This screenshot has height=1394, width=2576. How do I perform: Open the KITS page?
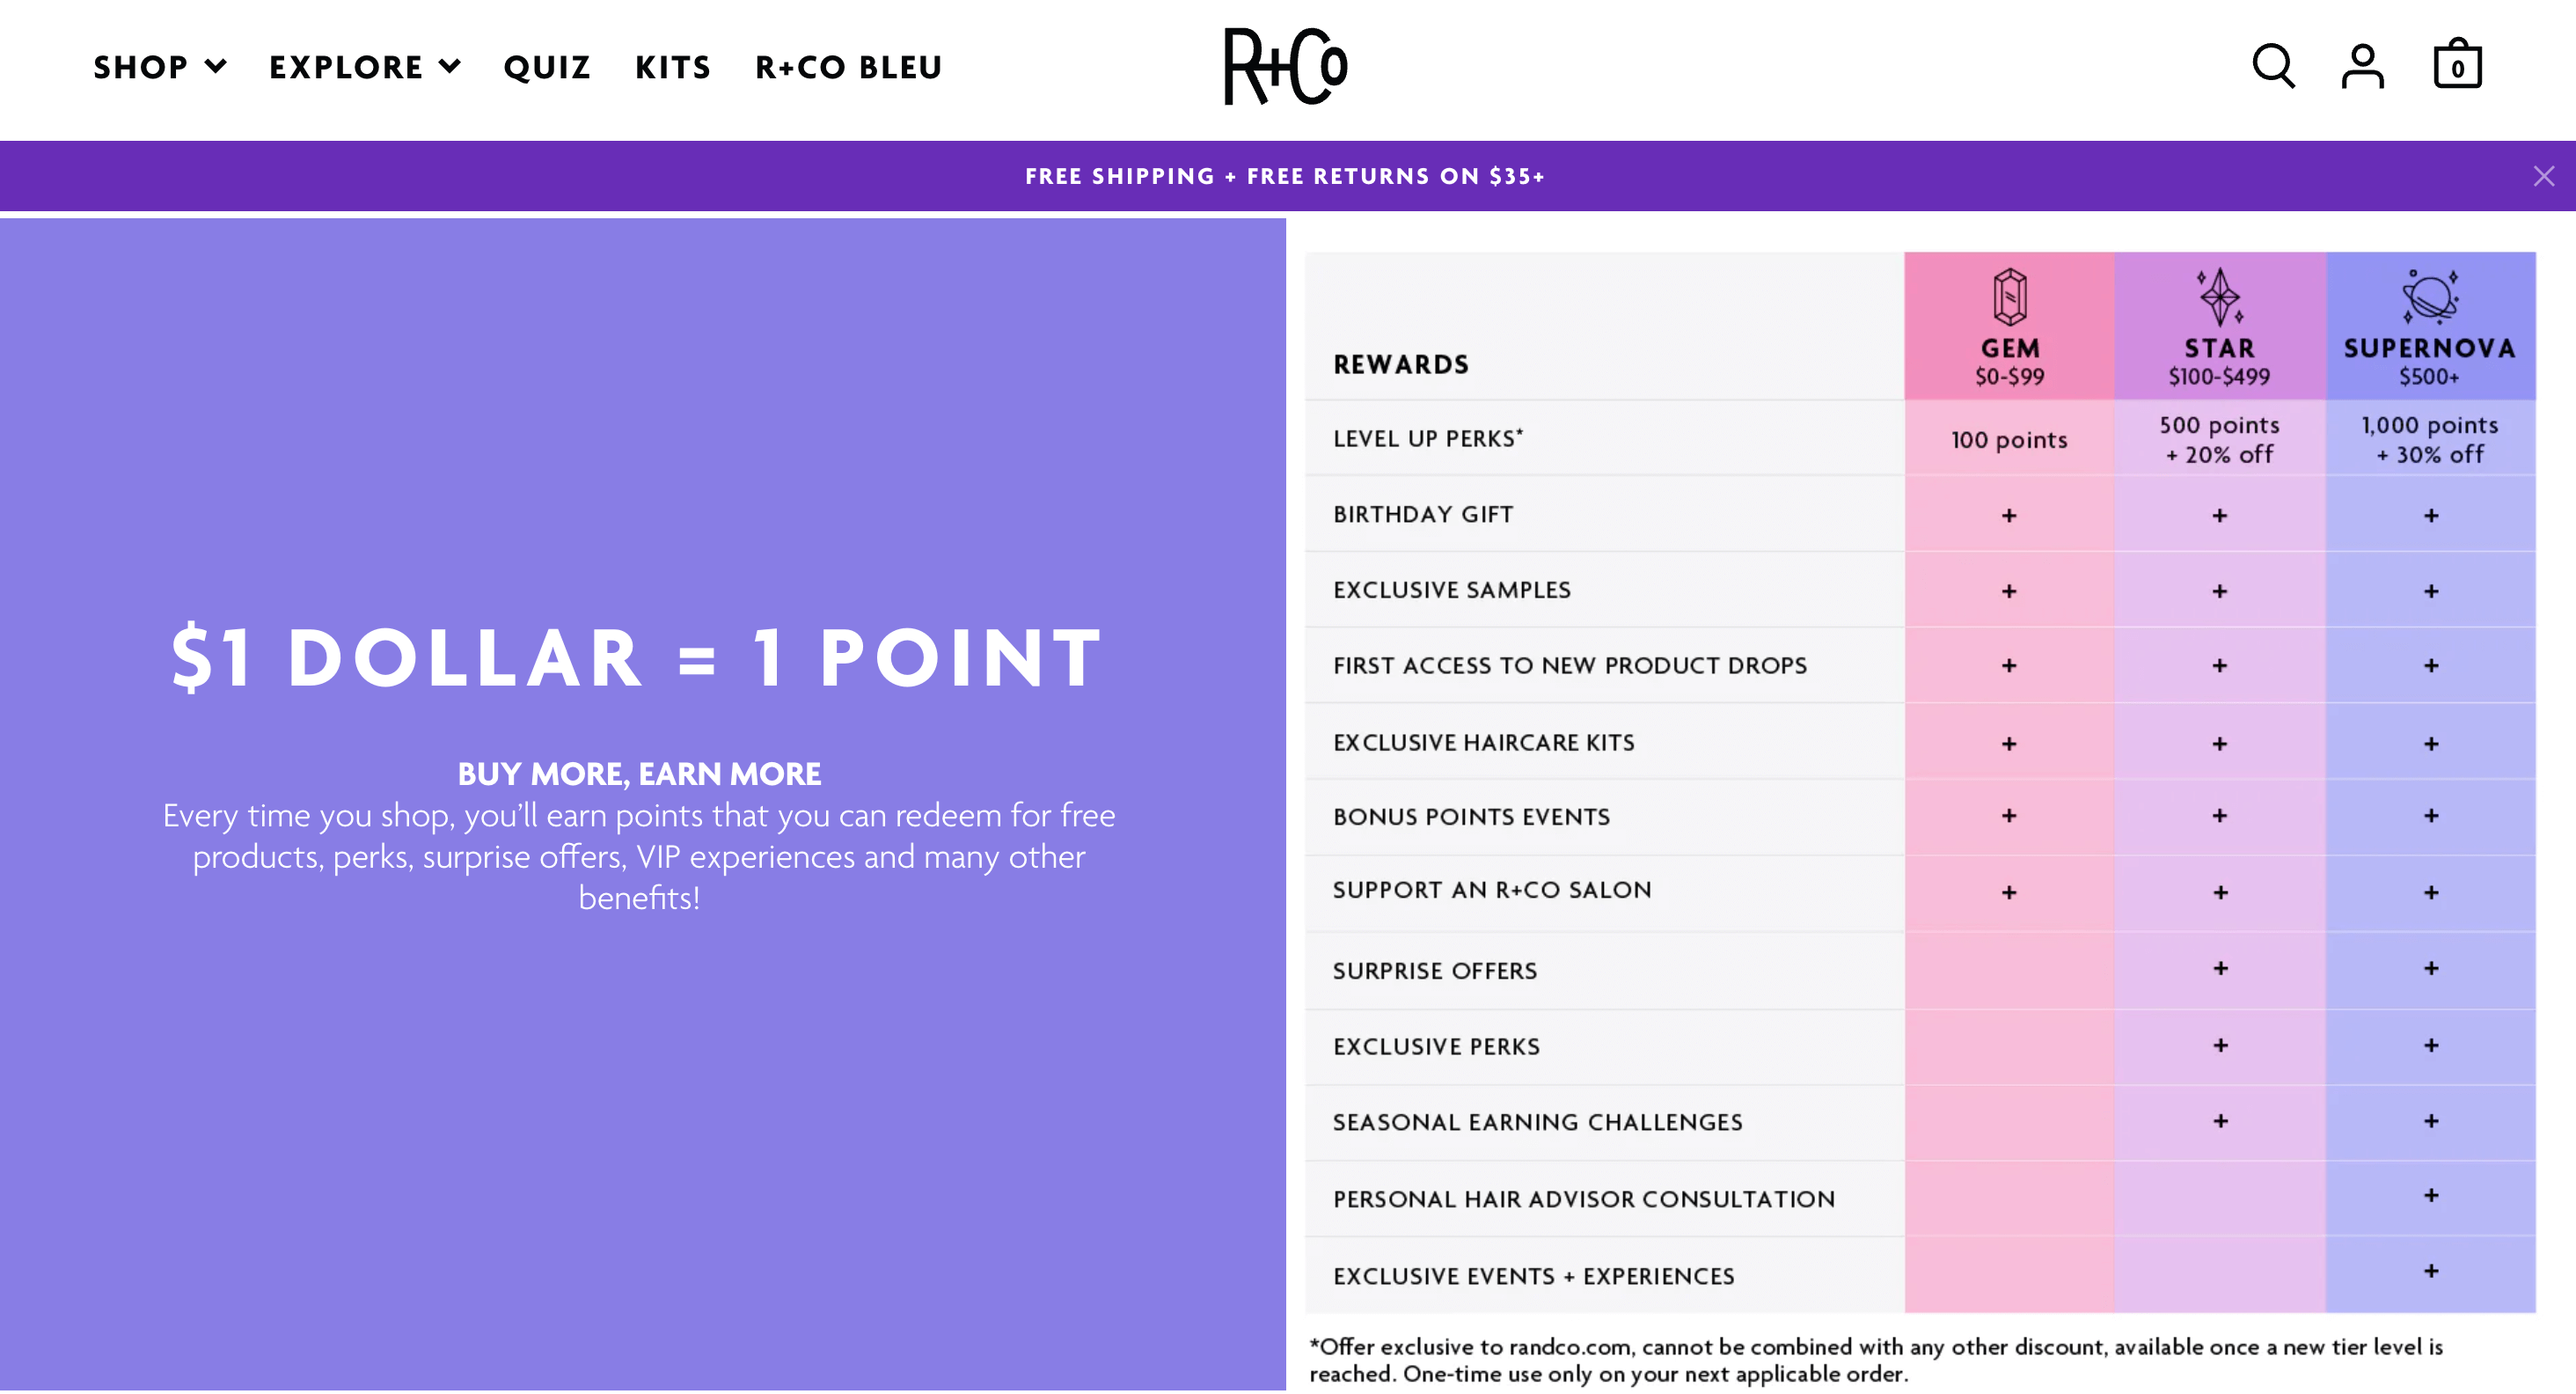pyautogui.click(x=672, y=66)
